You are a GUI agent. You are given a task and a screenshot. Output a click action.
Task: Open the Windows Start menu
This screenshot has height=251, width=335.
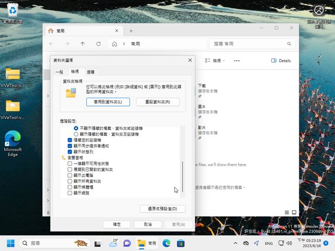point(10,243)
